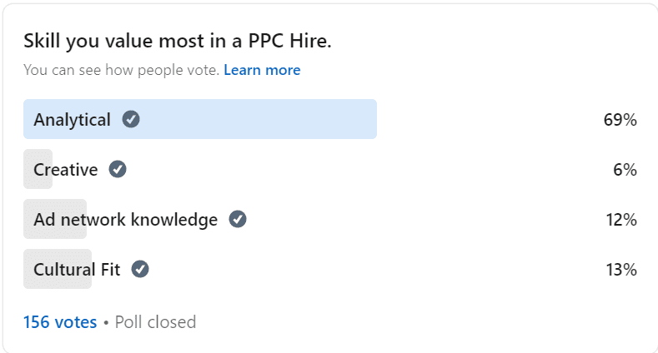Click the checkmark icon beside Analytical
The height and width of the screenshot is (353, 658).
pos(131,119)
